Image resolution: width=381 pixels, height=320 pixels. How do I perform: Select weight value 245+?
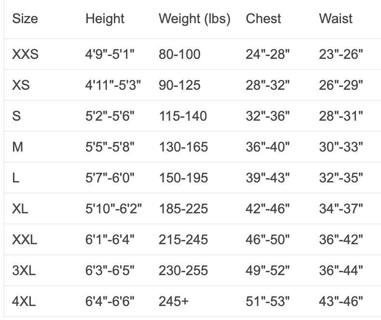[174, 302]
